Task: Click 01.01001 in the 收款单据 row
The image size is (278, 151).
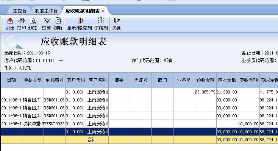Action: click(x=76, y=124)
